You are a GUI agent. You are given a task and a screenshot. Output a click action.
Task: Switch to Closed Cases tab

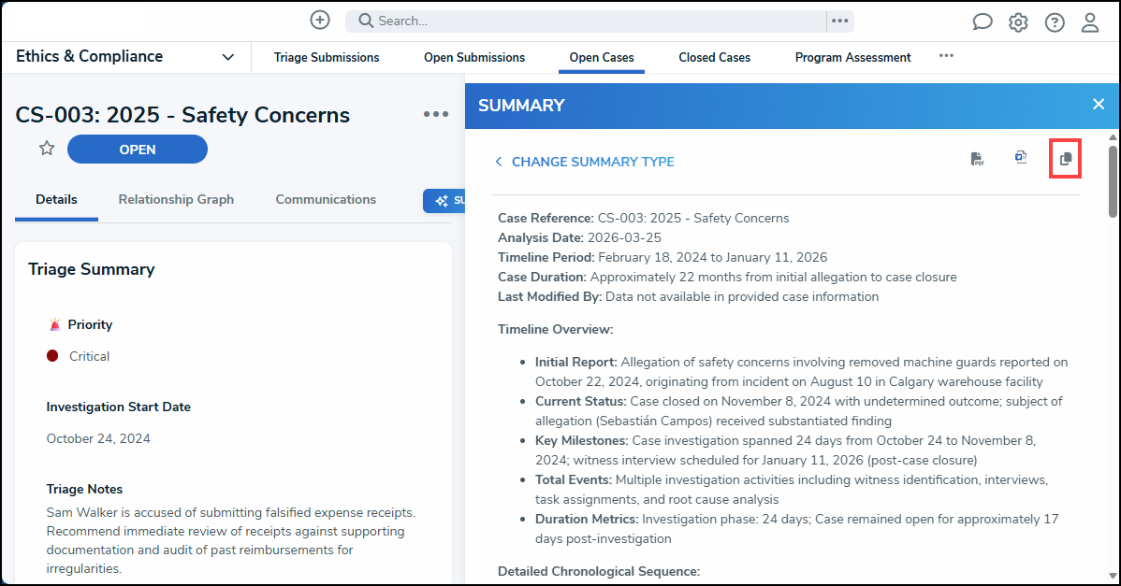[714, 58]
